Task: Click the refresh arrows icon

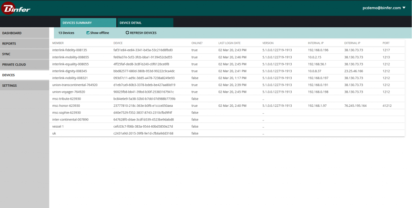Action: tap(128, 33)
